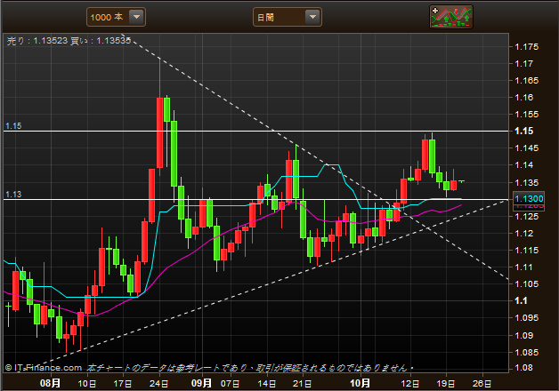Click the 10日 date axis label

[x=86, y=384]
